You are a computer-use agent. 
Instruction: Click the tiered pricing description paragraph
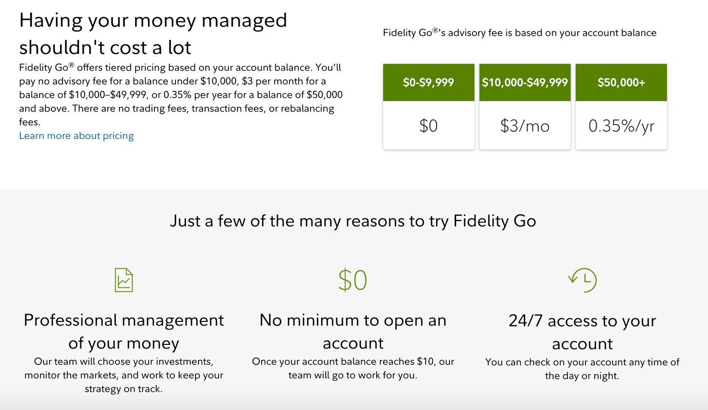(x=181, y=95)
